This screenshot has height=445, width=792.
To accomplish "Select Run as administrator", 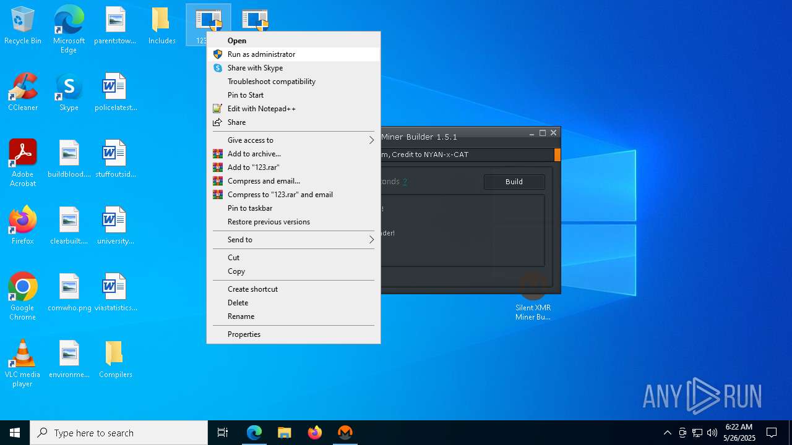I will [x=293, y=54].
